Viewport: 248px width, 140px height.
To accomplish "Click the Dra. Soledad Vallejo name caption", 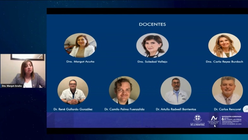I will coord(152,61).
